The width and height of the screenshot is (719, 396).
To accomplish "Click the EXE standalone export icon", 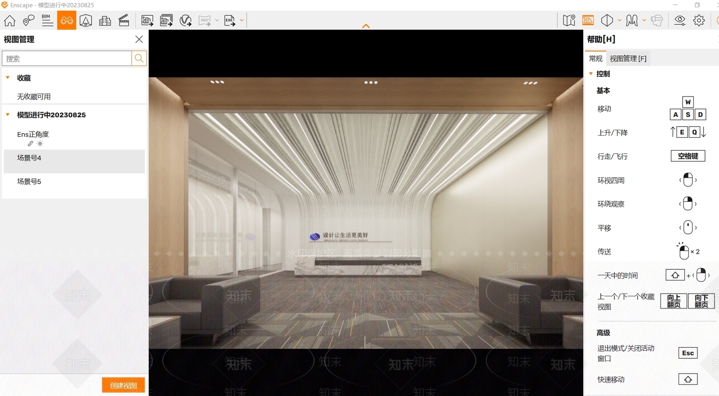I will pyautogui.click(x=230, y=21).
